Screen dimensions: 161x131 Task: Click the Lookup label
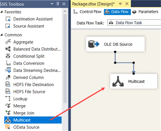[x=20, y=99]
